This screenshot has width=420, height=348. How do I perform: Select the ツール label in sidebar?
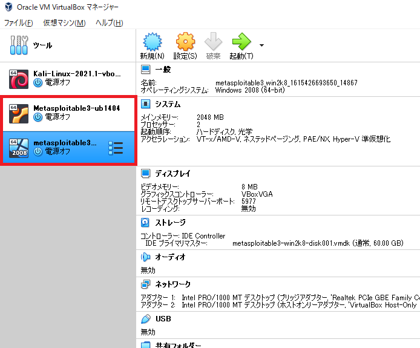click(42, 45)
